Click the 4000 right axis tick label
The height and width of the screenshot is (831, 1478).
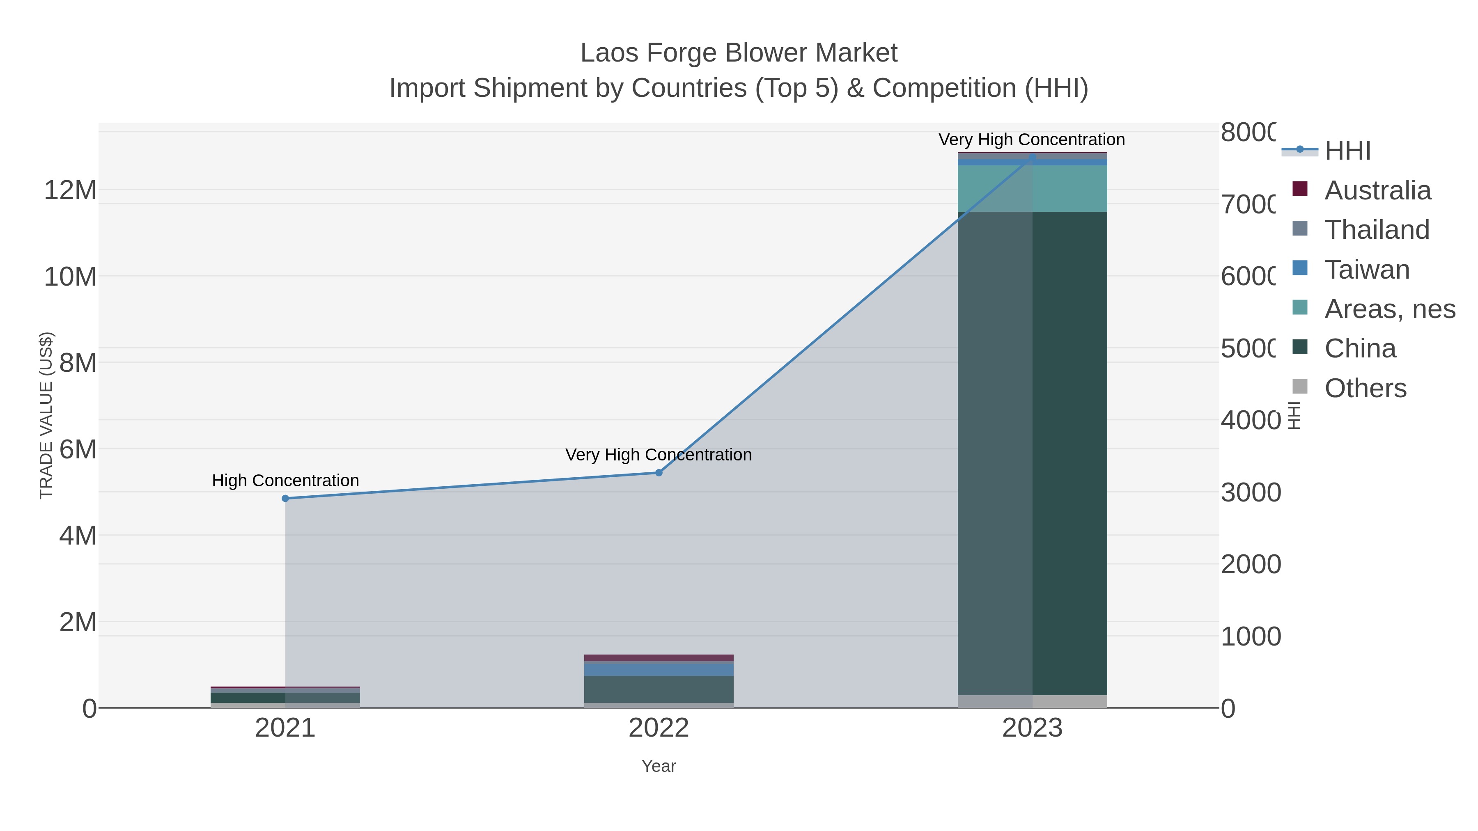point(1251,420)
